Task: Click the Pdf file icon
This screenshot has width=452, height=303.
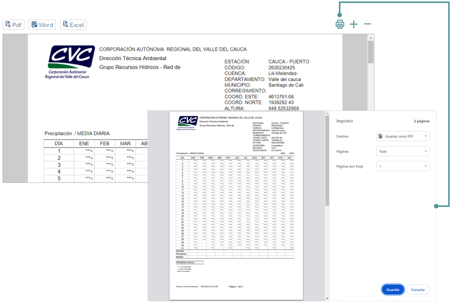Action: (8, 24)
